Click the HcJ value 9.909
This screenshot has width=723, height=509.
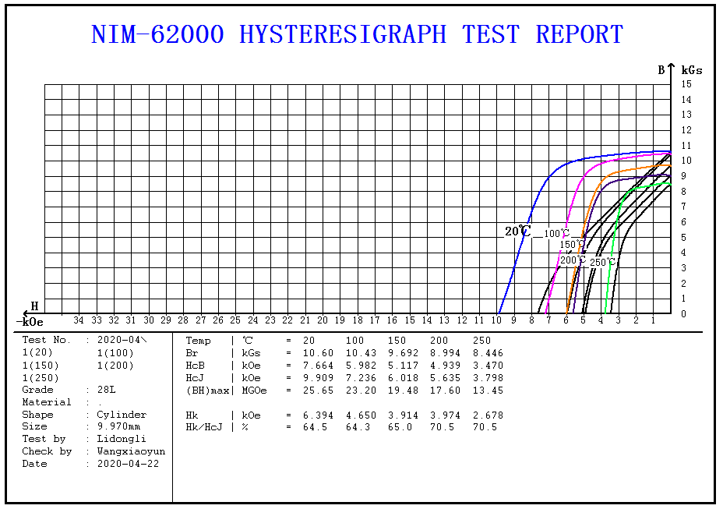pos(318,378)
